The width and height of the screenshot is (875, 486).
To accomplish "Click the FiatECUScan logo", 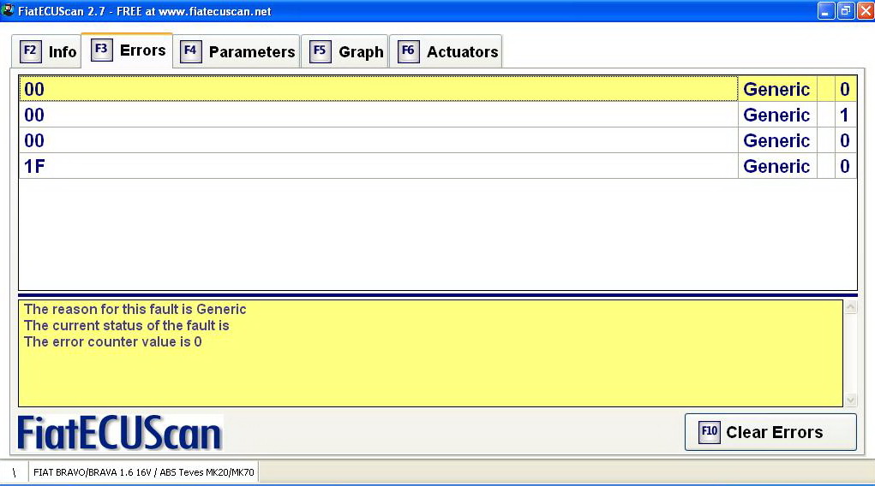I will [120, 432].
